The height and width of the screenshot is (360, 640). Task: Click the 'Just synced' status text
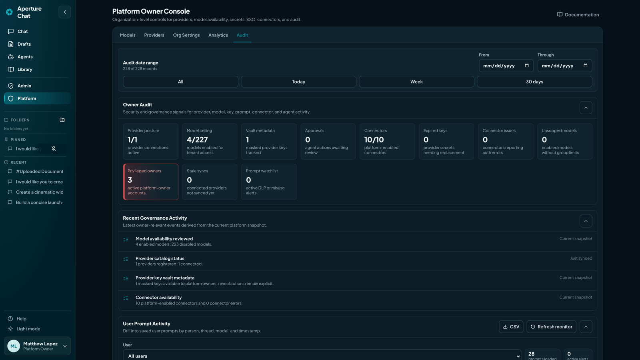coord(581,258)
